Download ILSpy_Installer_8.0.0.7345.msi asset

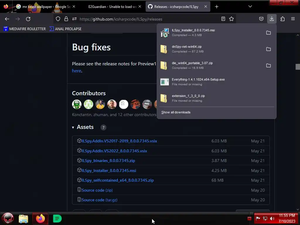tap(109, 171)
